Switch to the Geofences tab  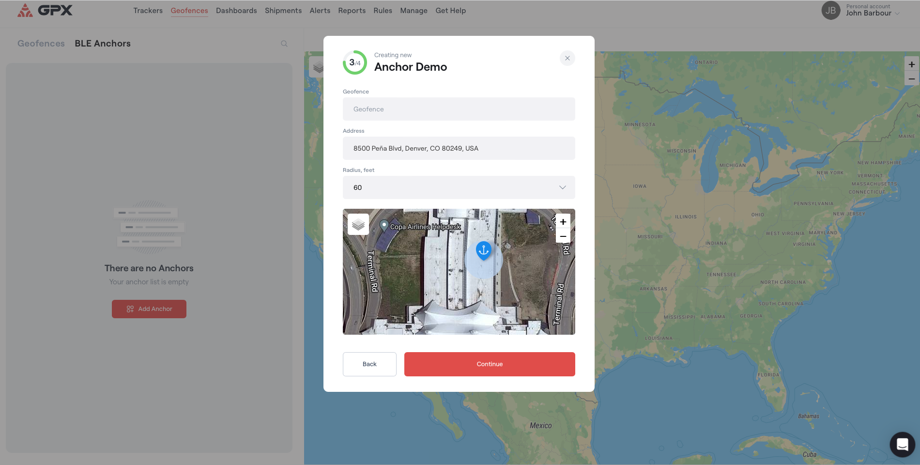(x=41, y=44)
